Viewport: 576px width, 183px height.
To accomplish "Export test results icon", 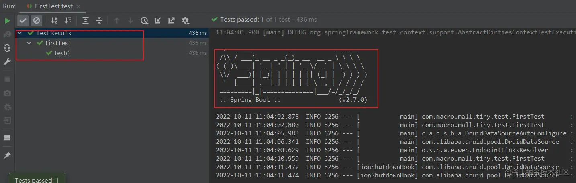I will pos(172,20).
